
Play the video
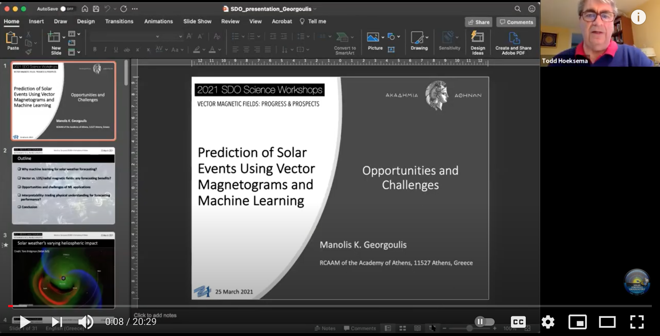click(25, 322)
